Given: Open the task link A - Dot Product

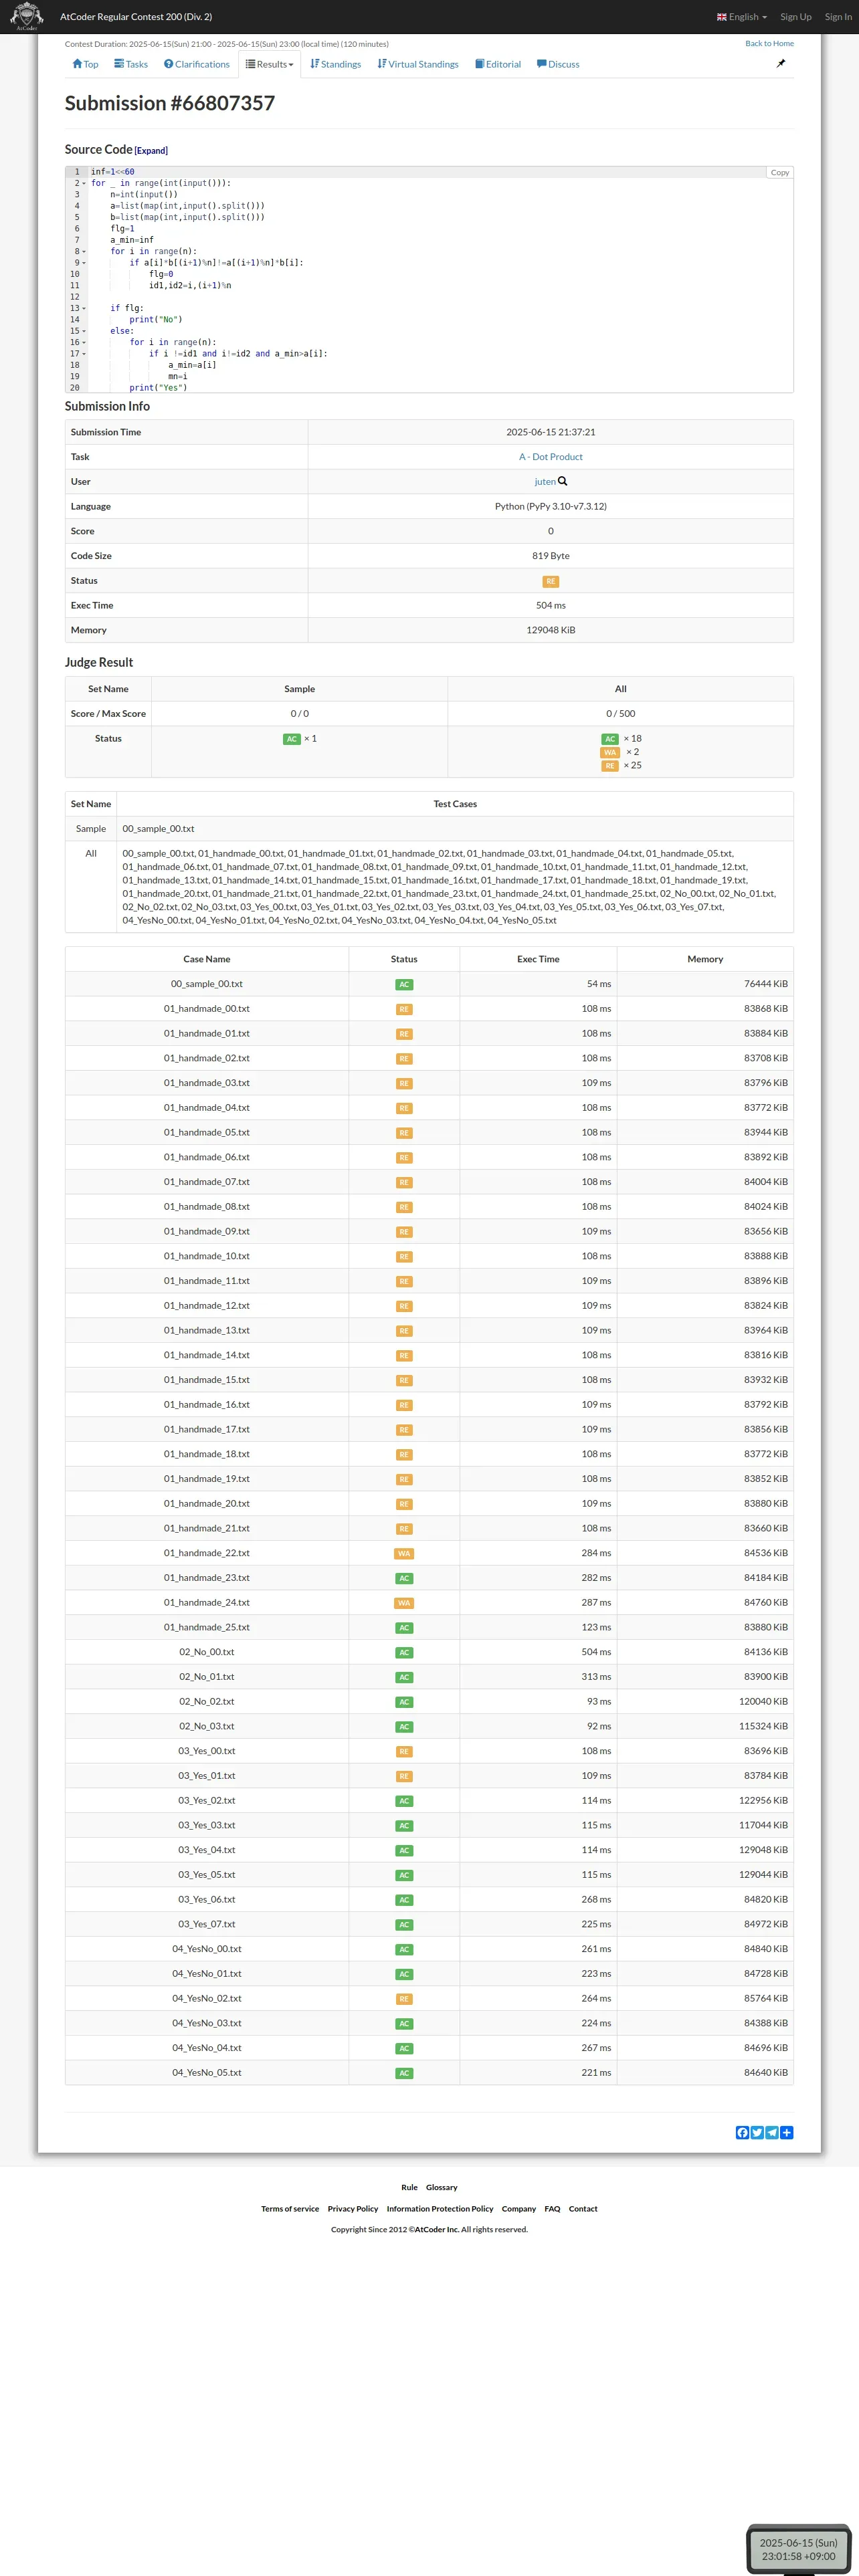Looking at the screenshot, I should pyautogui.click(x=550, y=457).
